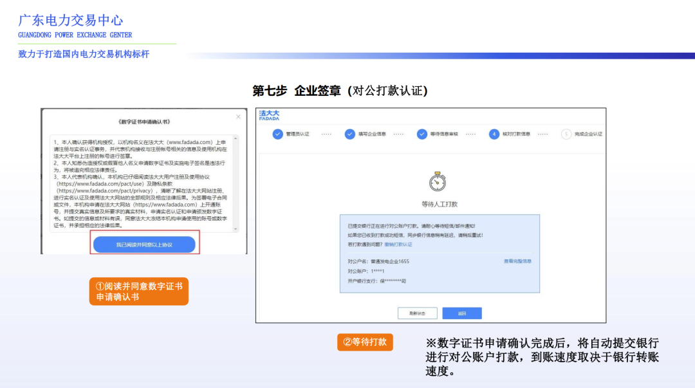The height and width of the screenshot is (388, 695).
Task: Click the 管理员认证 completed step checkmark icon
Action: point(277,133)
